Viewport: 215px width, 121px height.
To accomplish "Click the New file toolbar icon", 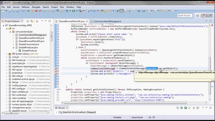I will point(3,11).
